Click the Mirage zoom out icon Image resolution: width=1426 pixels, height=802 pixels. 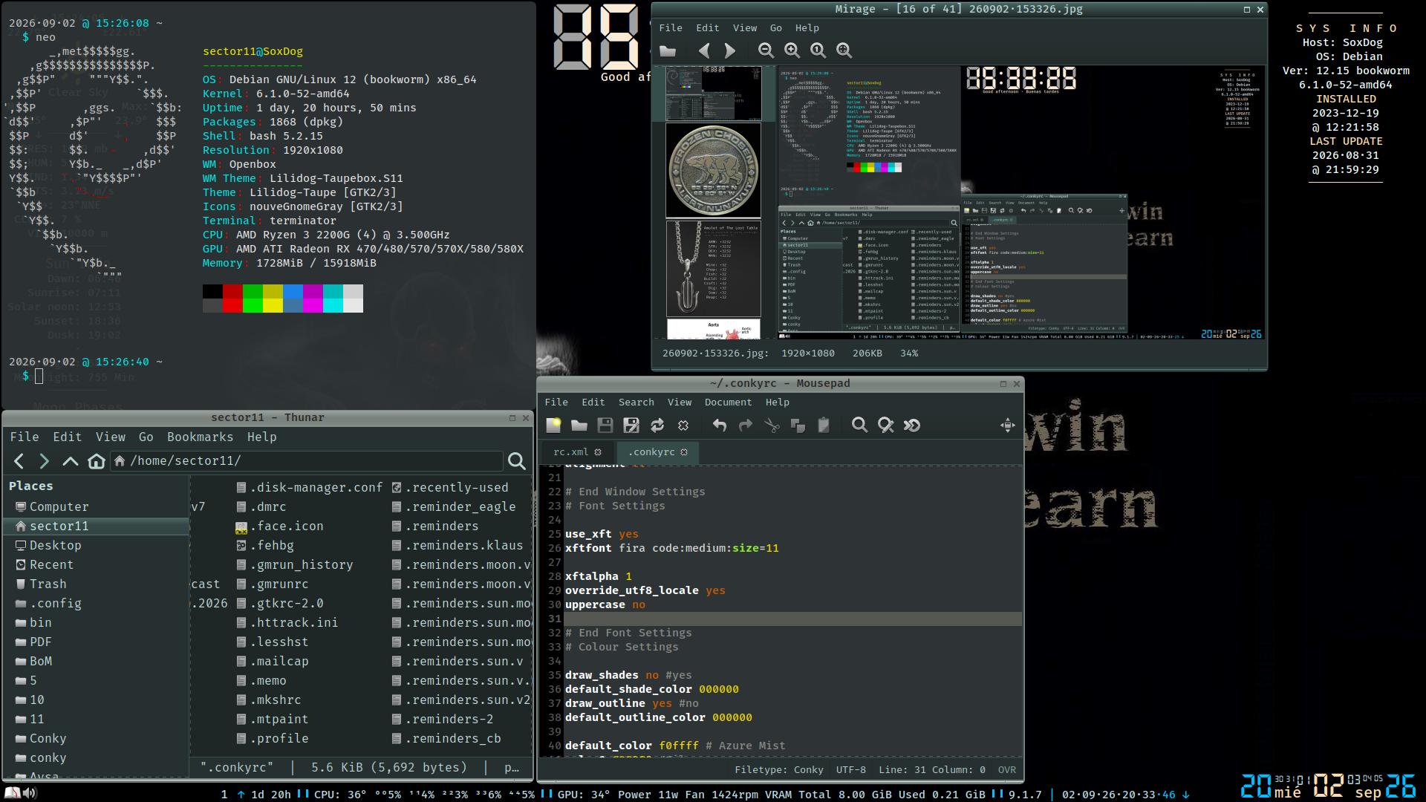coord(766,50)
